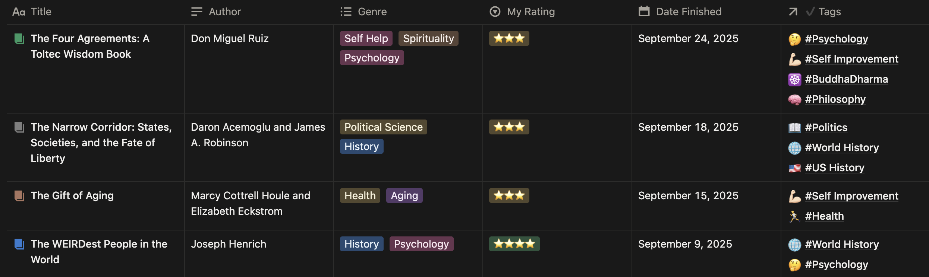929x277 pixels.
Task: Click the US flag icon next to #US History
Action: (794, 168)
